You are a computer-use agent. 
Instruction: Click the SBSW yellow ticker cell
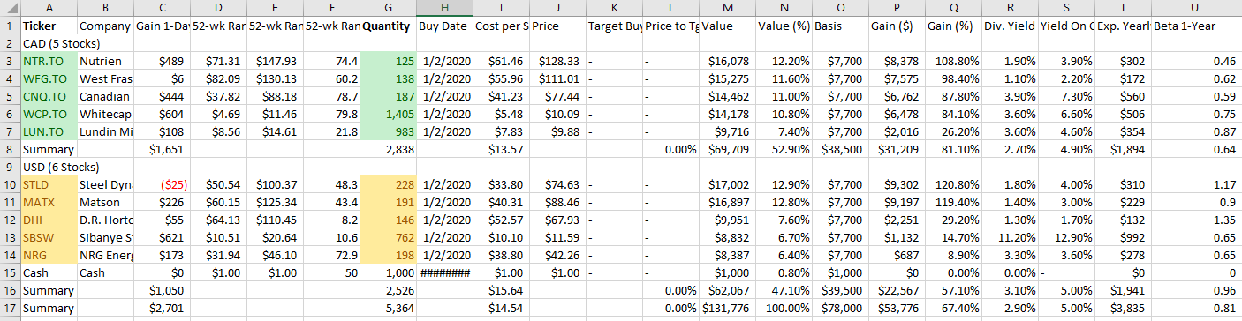48,238
